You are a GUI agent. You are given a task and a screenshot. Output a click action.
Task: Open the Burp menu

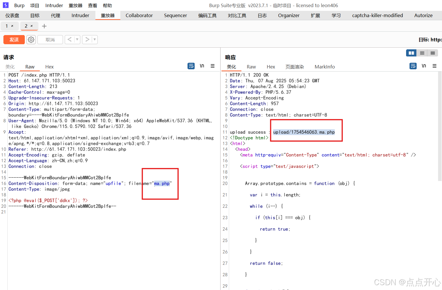(x=19, y=5)
